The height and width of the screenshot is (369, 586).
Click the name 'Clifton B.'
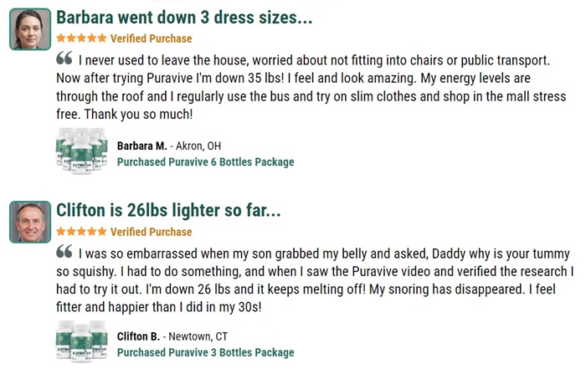tap(138, 336)
